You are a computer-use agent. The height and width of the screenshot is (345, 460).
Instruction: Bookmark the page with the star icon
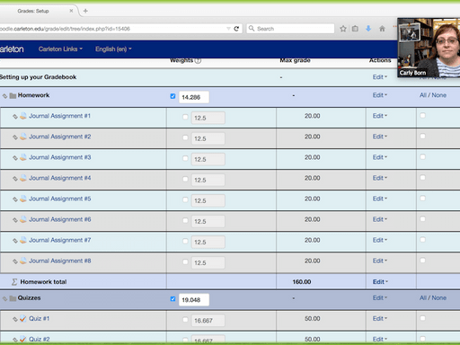(x=343, y=29)
